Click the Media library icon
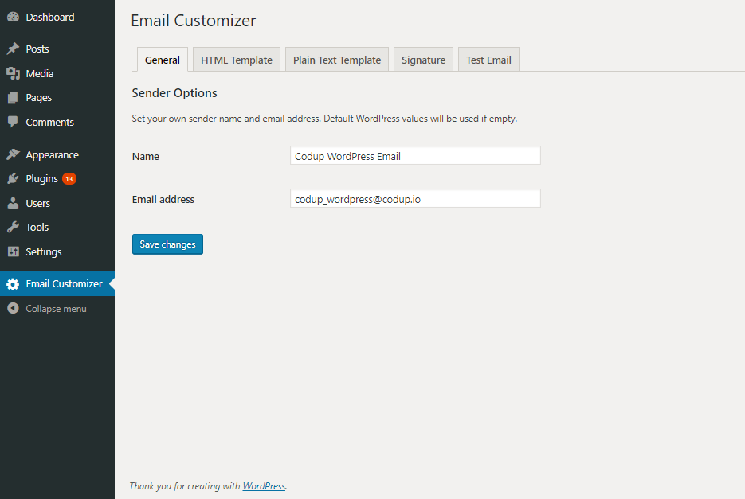The width and height of the screenshot is (745, 499). click(x=13, y=73)
